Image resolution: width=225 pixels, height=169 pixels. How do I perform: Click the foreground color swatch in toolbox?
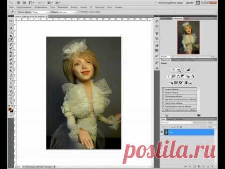pyautogui.click(x=10, y=109)
